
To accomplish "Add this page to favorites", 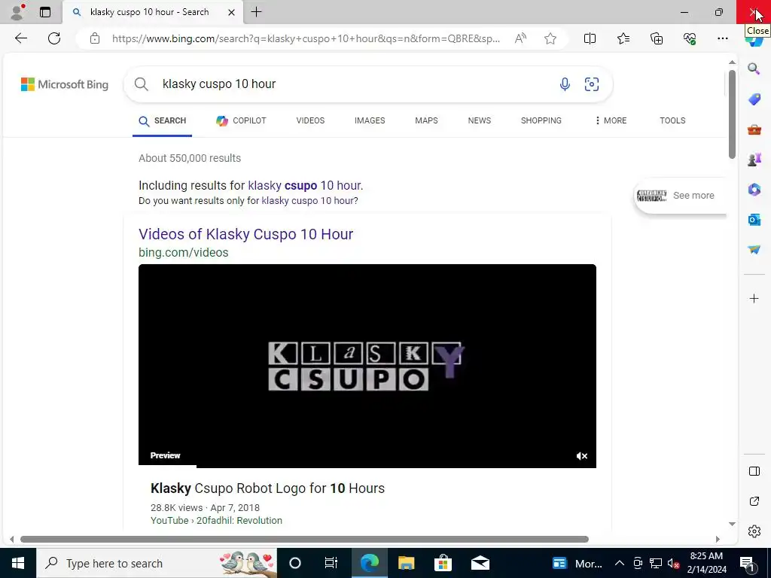I will [550, 38].
